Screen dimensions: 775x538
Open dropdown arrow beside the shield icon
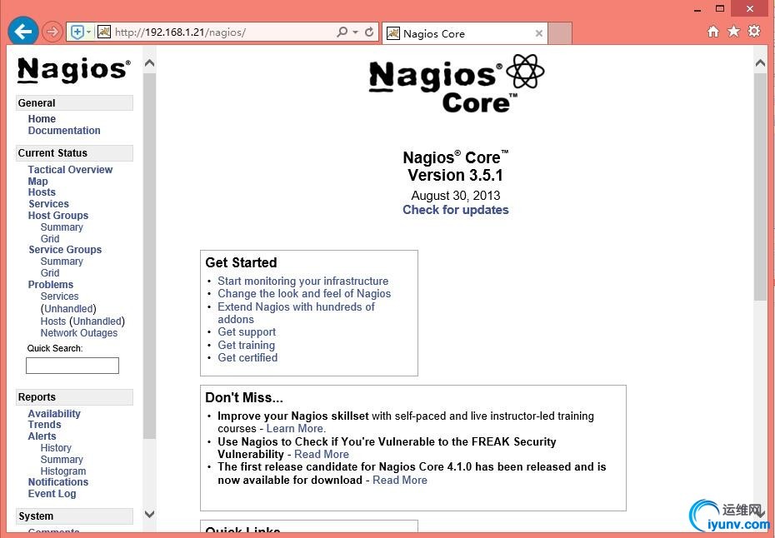(89, 32)
